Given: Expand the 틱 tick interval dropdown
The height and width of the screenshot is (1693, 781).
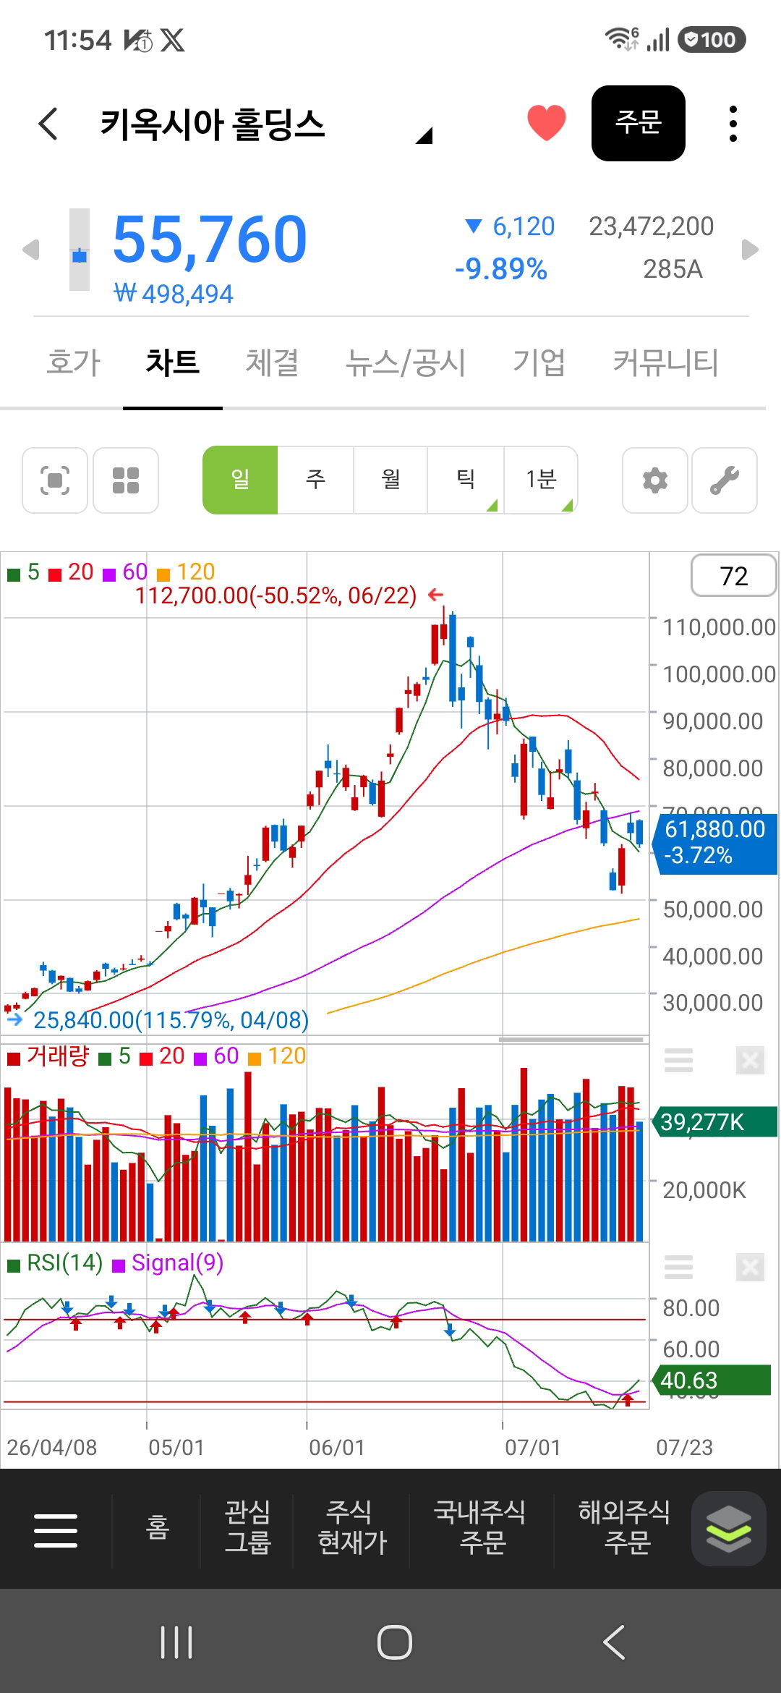Looking at the screenshot, I should click(466, 480).
